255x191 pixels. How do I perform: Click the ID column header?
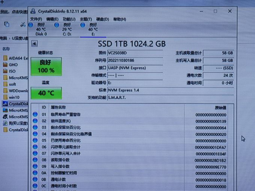click(x=44, y=107)
